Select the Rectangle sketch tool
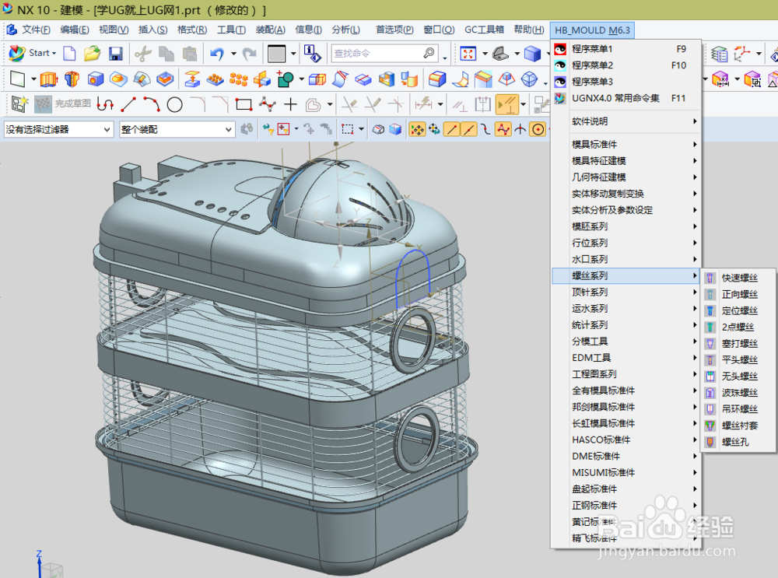The height and width of the screenshot is (578, 778). [x=243, y=103]
